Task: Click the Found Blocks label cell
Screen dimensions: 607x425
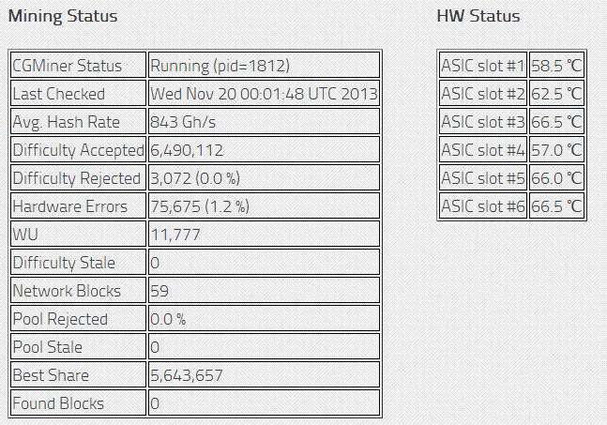Action: (x=78, y=402)
